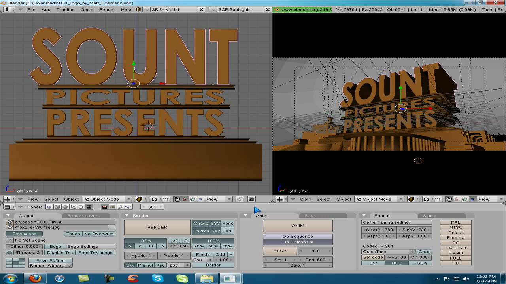Screen dimensions: 506x284
Task: Enable rotate manipulator in right viewport
Action: (464, 199)
